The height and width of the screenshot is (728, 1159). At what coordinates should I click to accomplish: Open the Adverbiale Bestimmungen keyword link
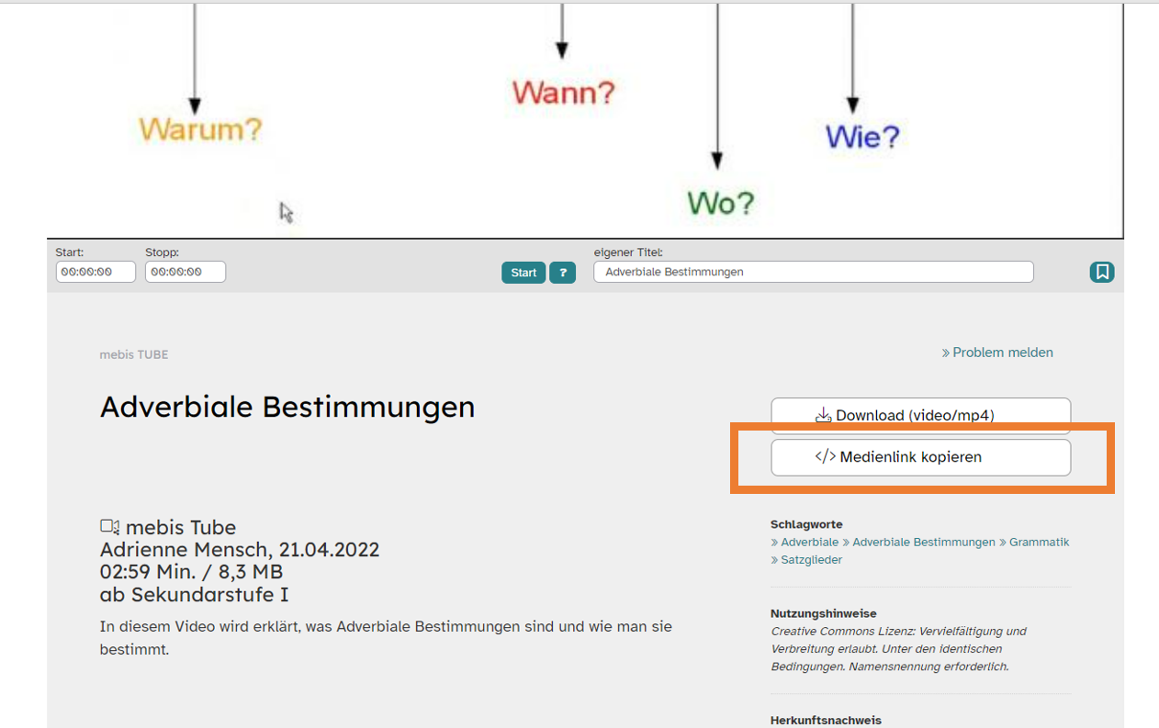tap(923, 543)
